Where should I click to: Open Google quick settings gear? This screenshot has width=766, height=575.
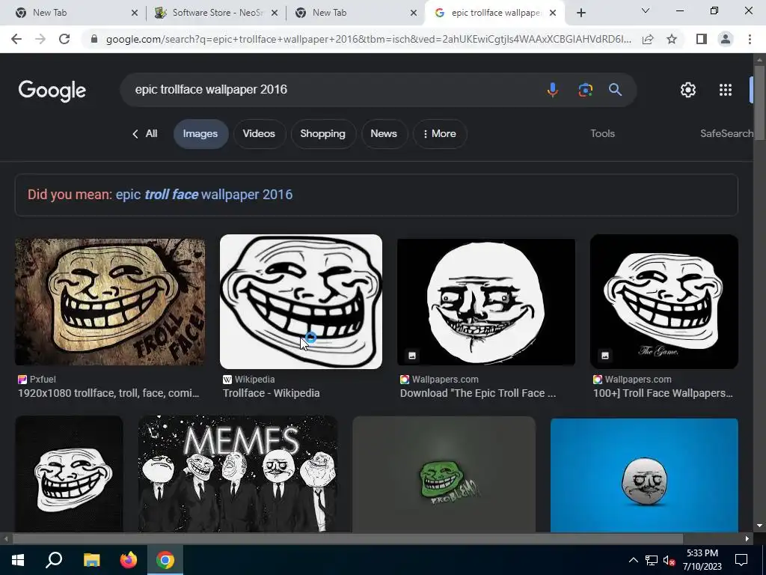coord(688,90)
